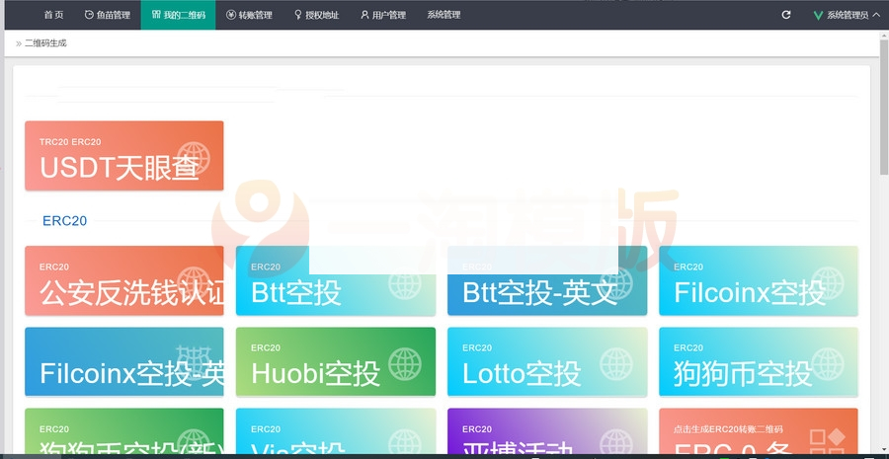The width and height of the screenshot is (889, 459).
Task: Click the 二维码生成 breadcrumb
Action: (45, 43)
